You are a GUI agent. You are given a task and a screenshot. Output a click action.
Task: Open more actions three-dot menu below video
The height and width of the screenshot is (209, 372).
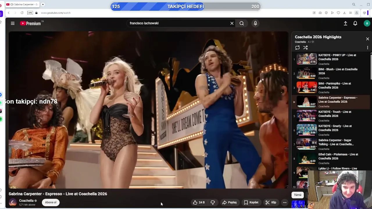click(285, 202)
